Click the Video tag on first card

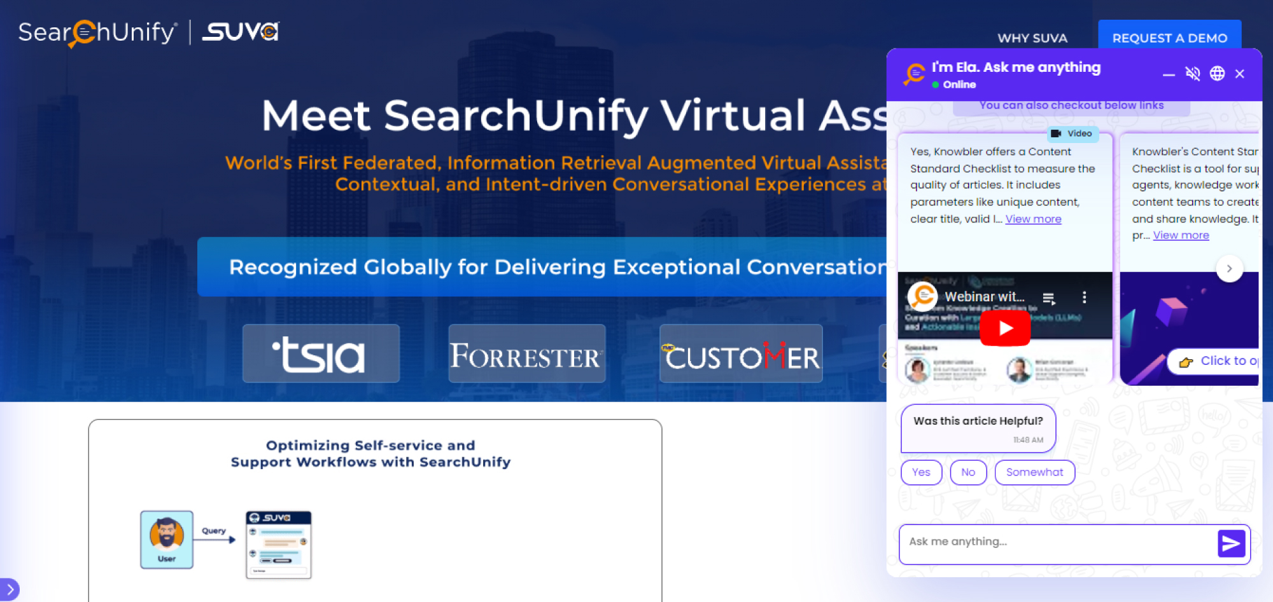pyautogui.click(x=1073, y=133)
